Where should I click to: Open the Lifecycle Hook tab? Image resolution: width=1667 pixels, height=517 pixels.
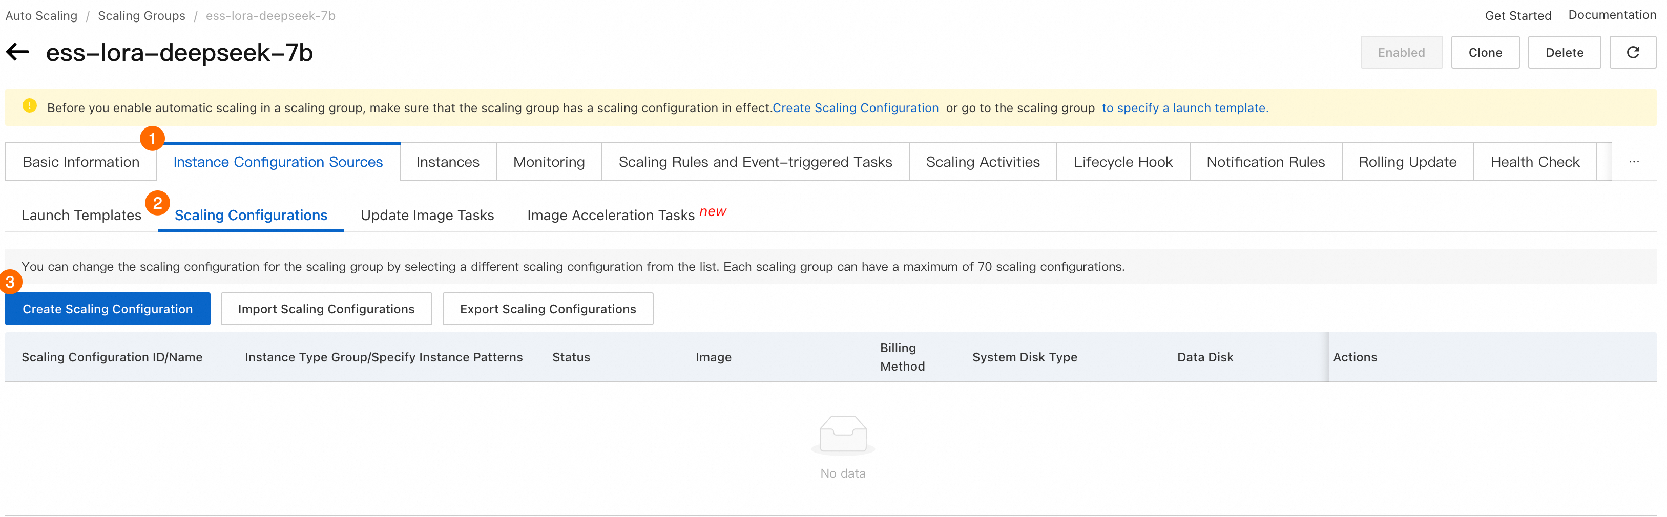pyautogui.click(x=1123, y=162)
